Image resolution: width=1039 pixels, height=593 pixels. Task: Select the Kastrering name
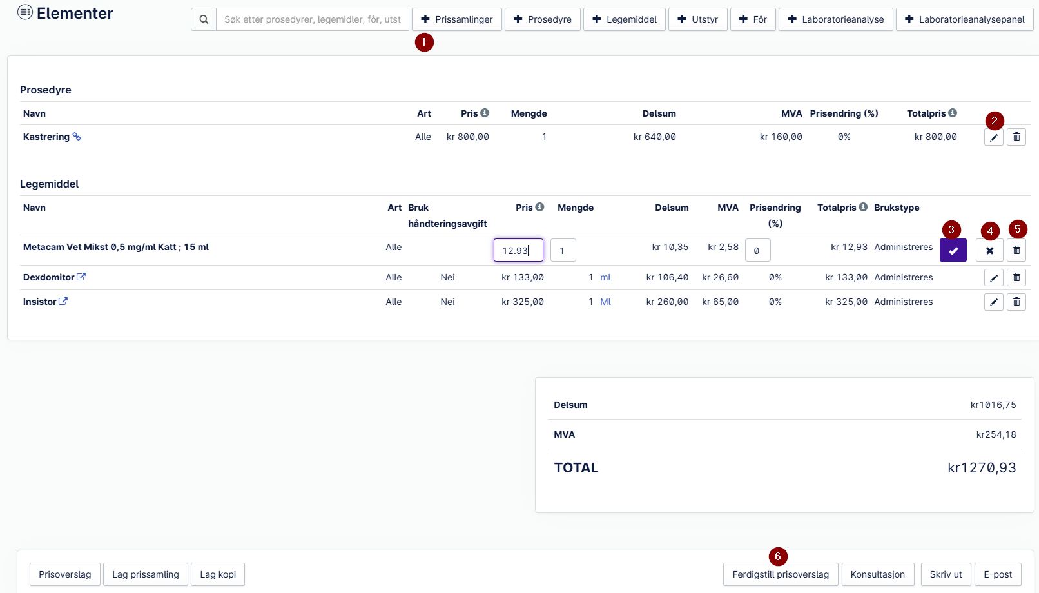coord(46,137)
